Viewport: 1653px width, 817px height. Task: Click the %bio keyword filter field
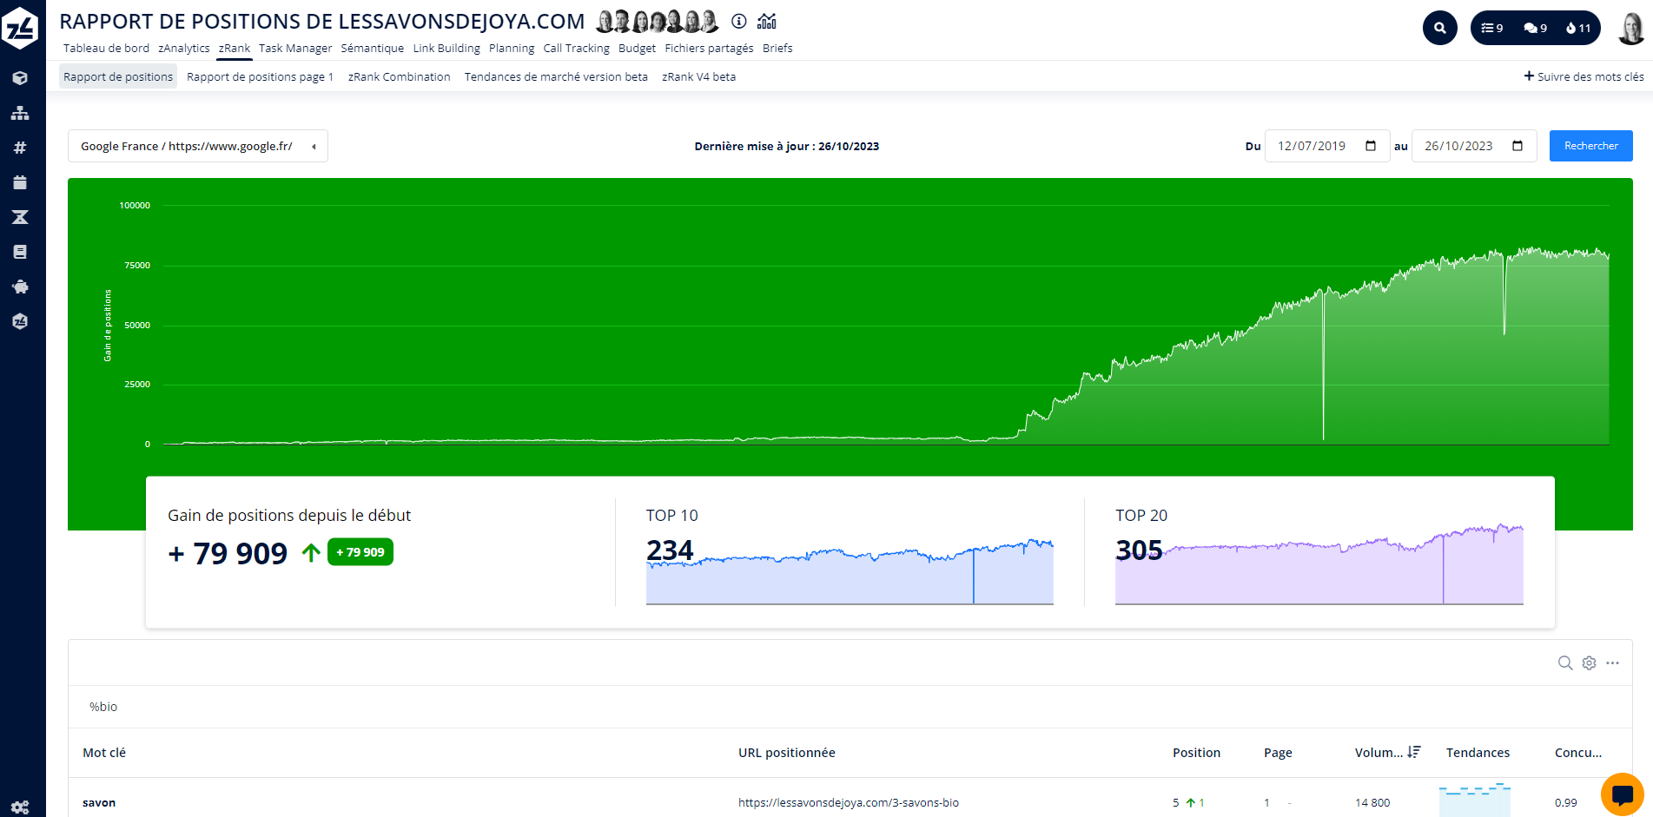pos(850,707)
